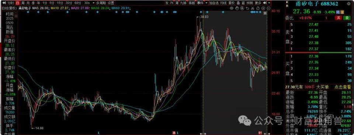This screenshot has height=135, width=354.
Task: Click the red 买 buy button
Action: 338,18
